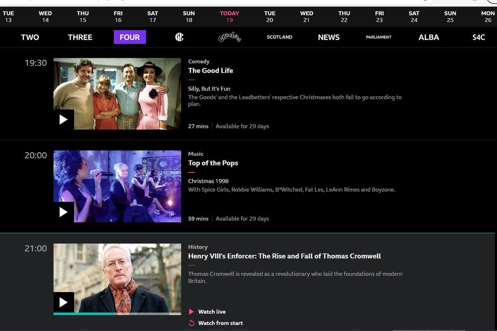Screen dimensions: 497x331
Task: Click the 21:00 time slot
Action: (36, 248)
